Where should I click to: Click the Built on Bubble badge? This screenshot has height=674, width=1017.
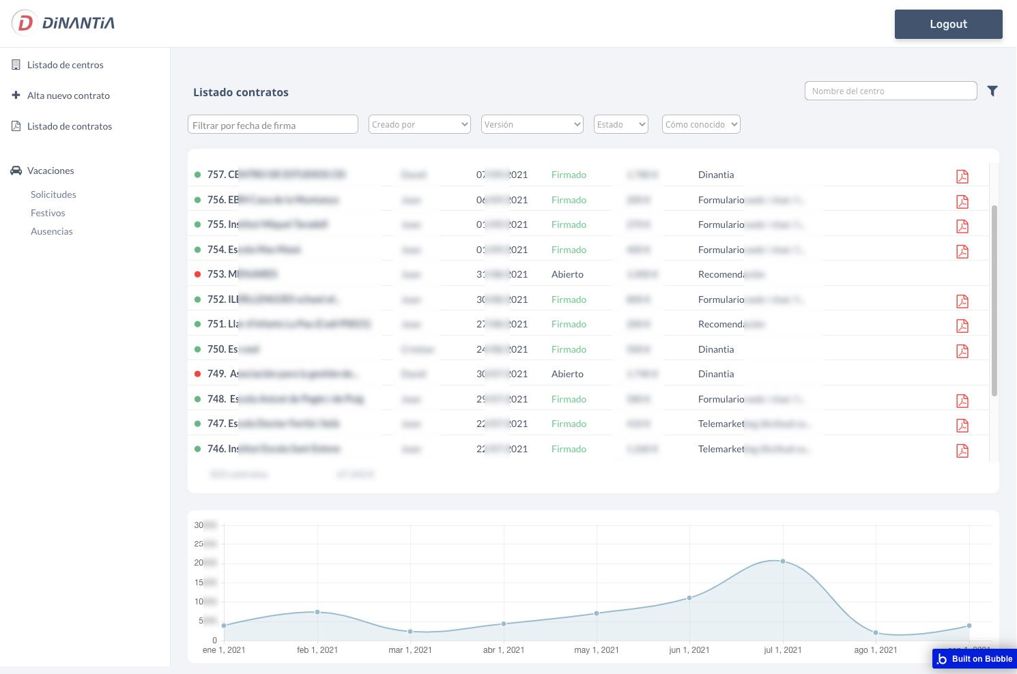[x=975, y=658]
